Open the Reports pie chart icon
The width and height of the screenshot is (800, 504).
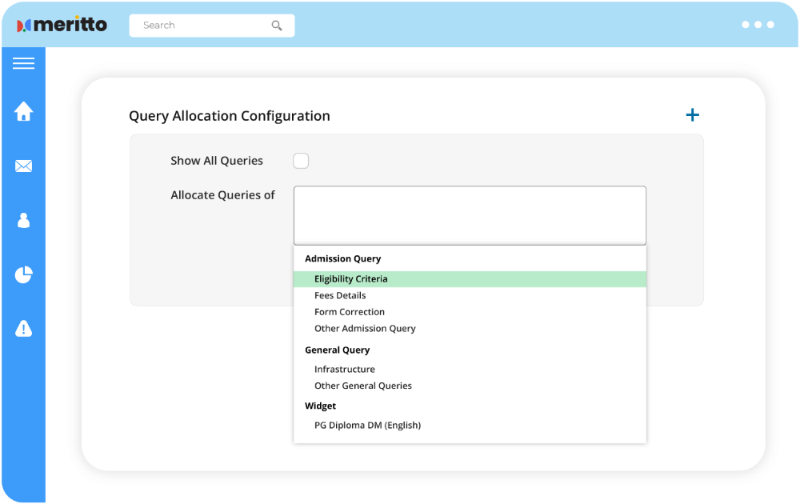23,274
